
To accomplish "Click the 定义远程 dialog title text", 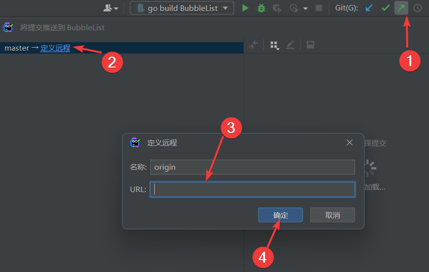I will point(162,143).
